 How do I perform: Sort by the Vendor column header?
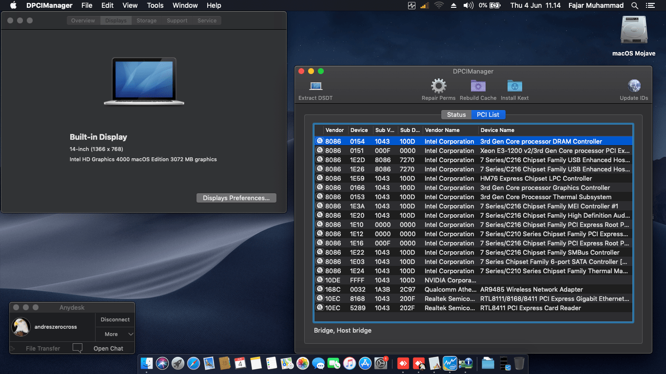(x=335, y=130)
